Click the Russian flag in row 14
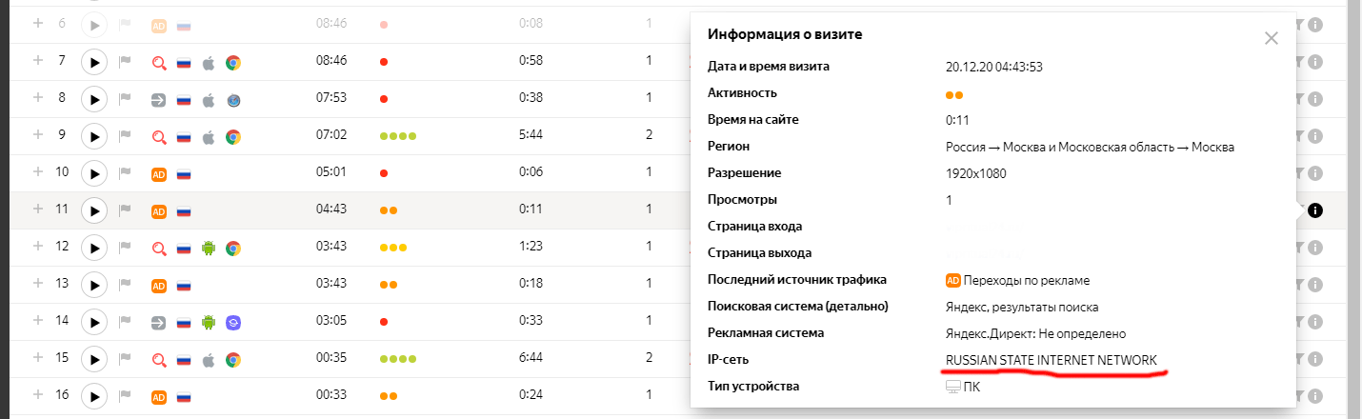This screenshot has height=419, width=1362. point(184,323)
